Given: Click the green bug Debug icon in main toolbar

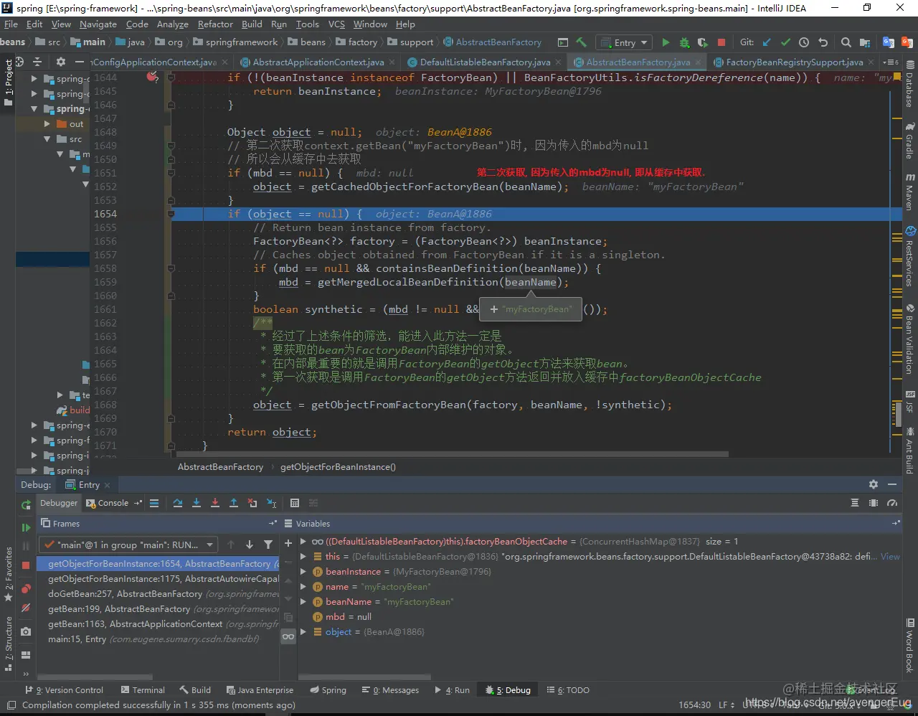Looking at the screenshot, I should point(684,42).
